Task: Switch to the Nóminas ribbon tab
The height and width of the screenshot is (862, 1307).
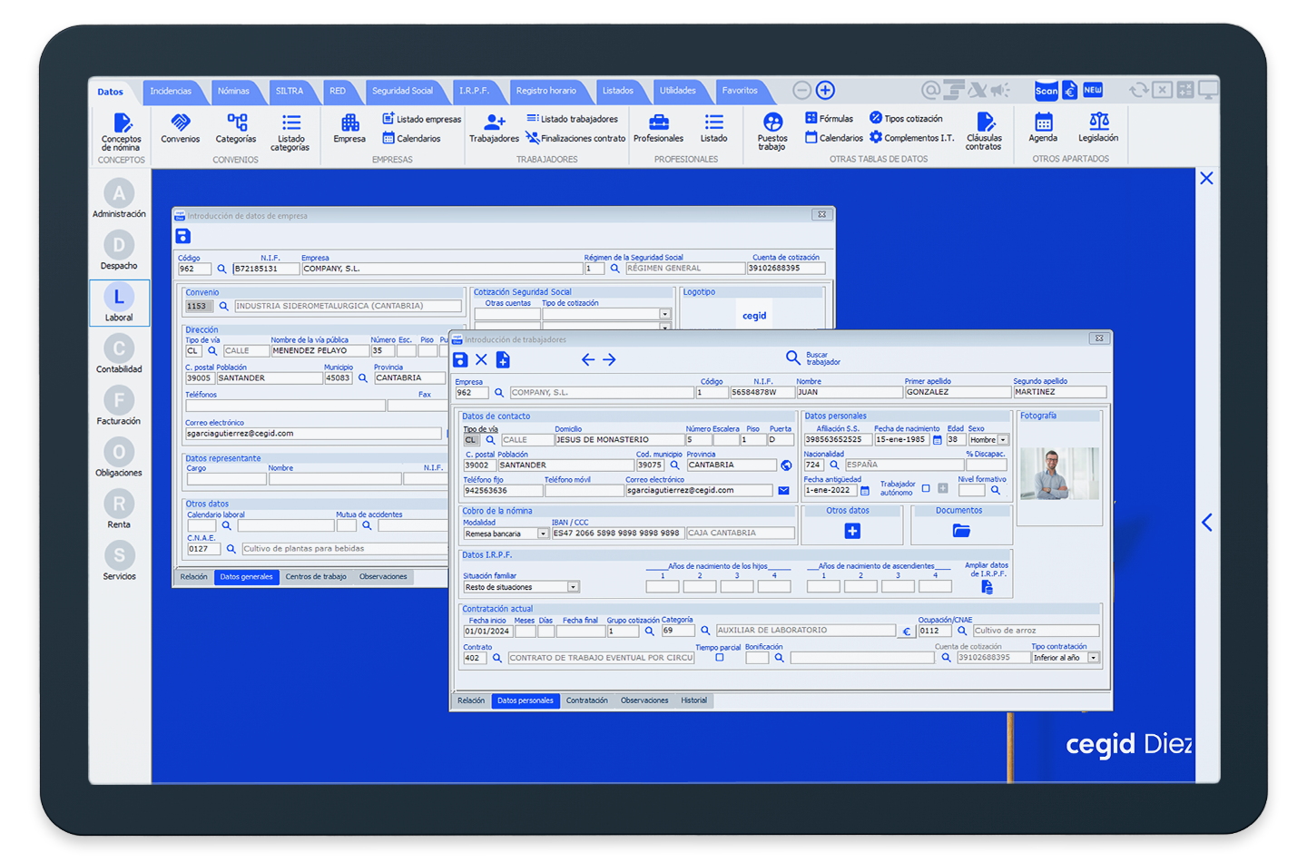Action: pos(233,91)
